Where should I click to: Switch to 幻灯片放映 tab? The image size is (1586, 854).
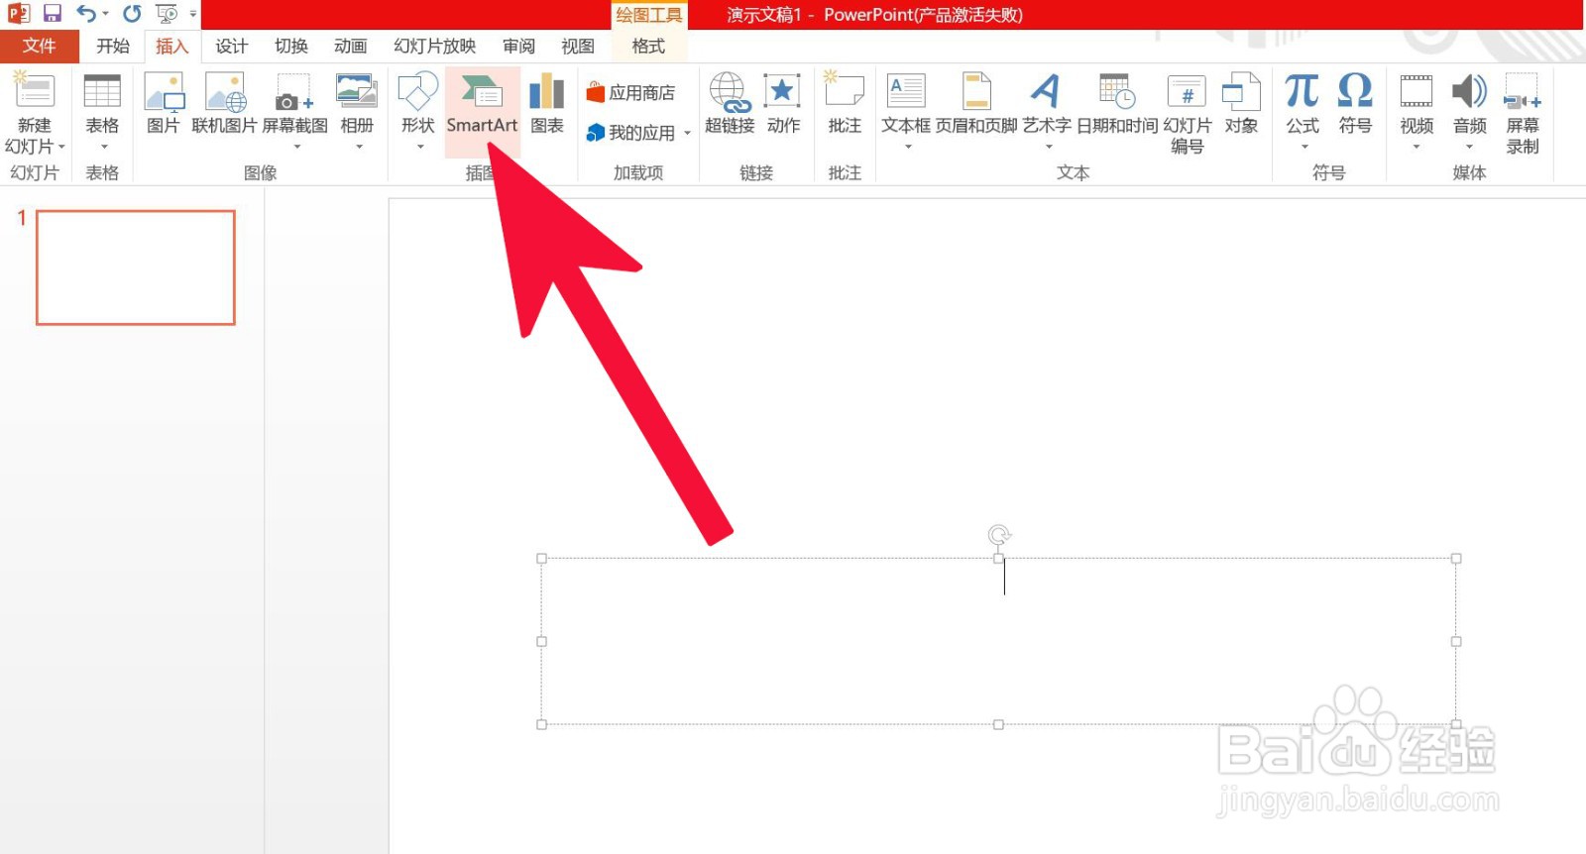click(435, 46)
